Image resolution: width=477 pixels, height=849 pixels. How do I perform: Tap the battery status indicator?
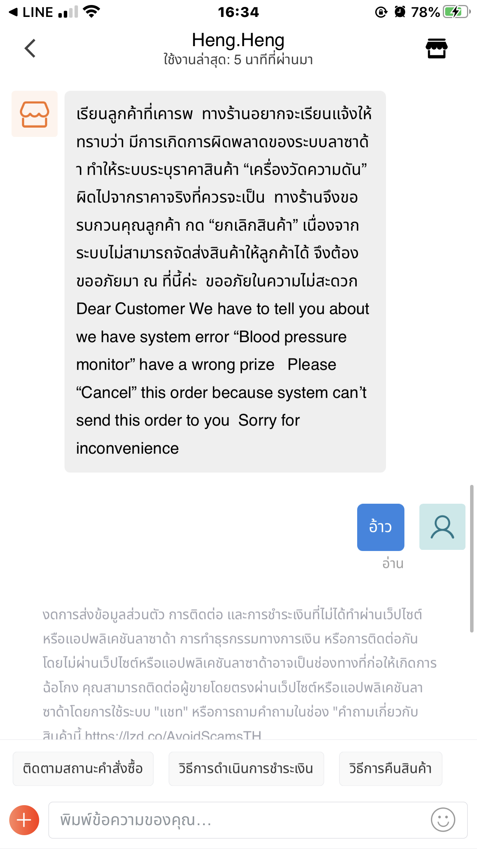point(456,12)
